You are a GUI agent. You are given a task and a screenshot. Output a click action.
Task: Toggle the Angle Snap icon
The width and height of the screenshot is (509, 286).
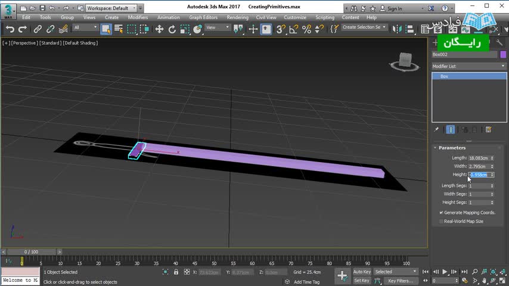(294, 29)
